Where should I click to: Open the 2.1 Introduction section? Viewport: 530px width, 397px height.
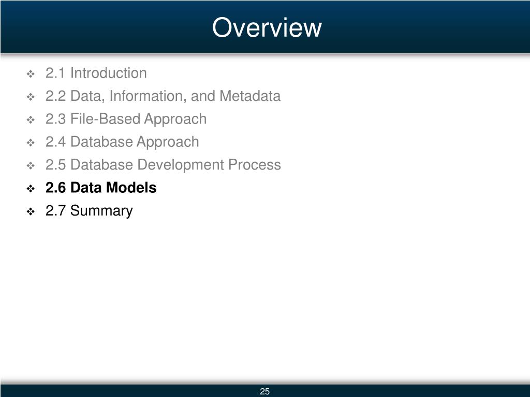96,73
